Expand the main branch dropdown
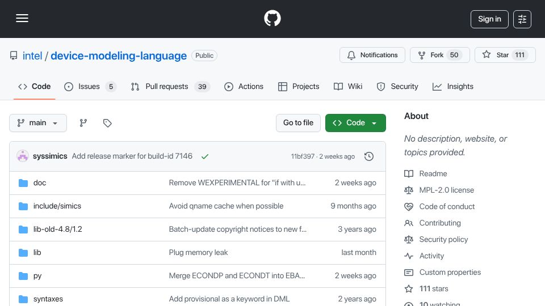 pyautogui.click(x=38, y=123)
